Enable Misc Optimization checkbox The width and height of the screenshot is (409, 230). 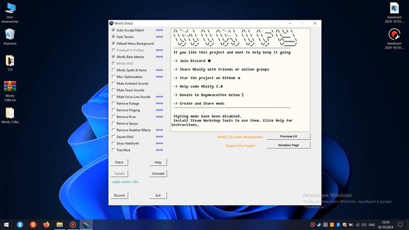pyautogui.click(x=114, y=77)
